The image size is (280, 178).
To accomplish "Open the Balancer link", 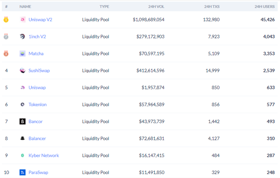I will click(37, 138).
